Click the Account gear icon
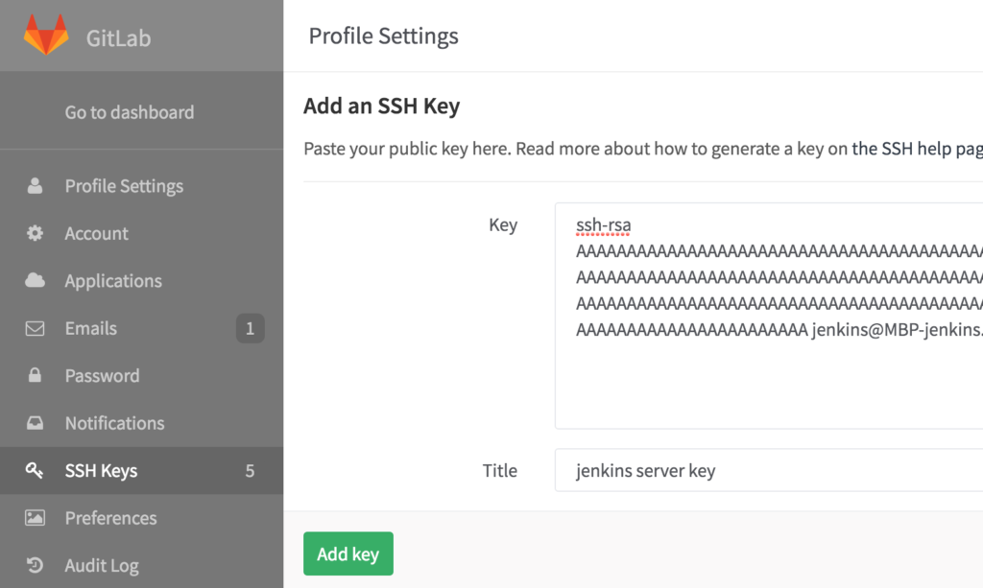The height and width of the screenshot is (588, 983). click(x=36, y=233)
